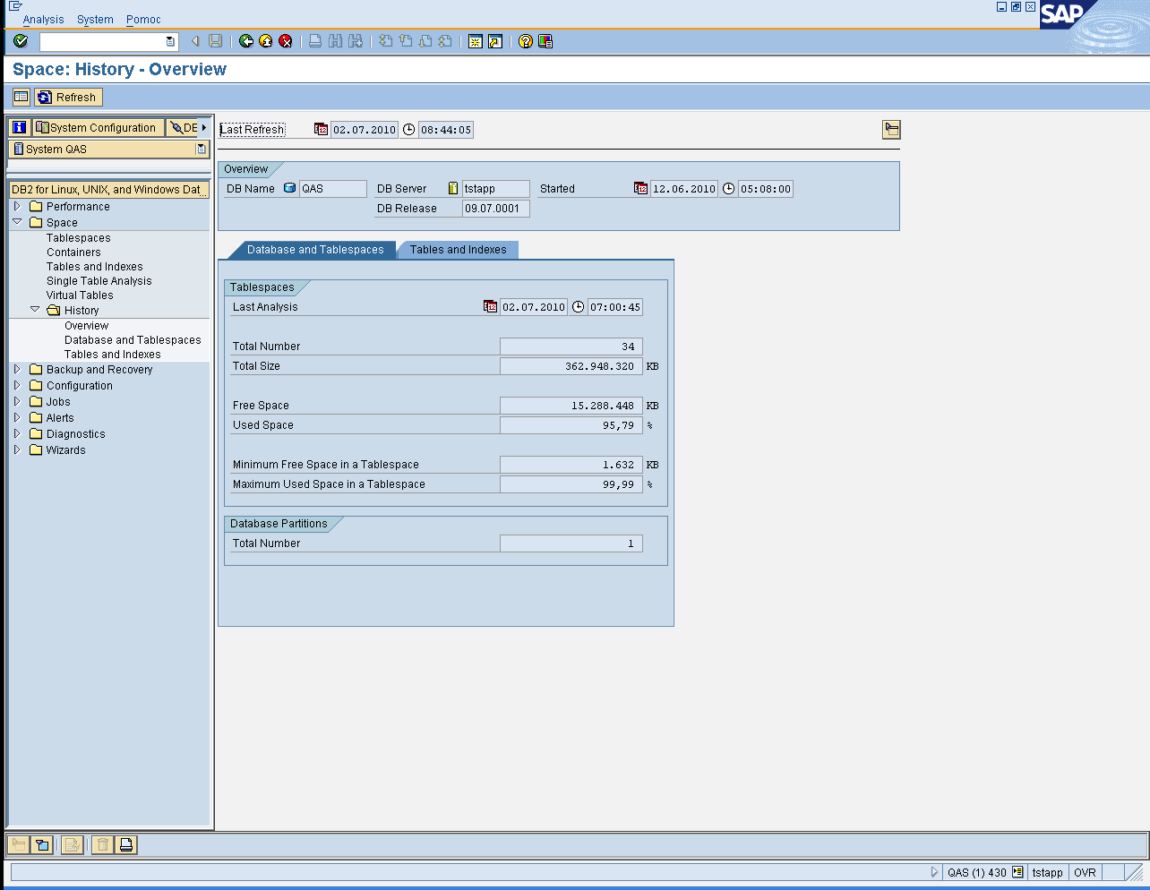Click the Free Space value 15.288.448
Screen dimensions: 1150x890
click(571, 406)
